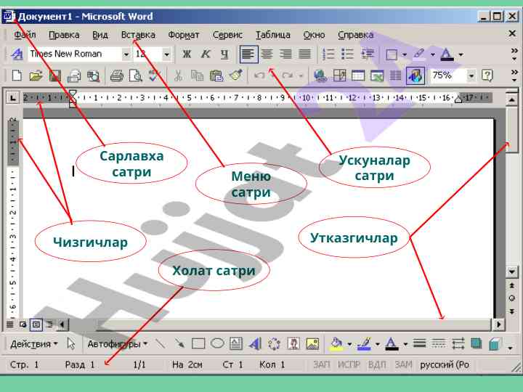Click ИСПР track changes indicator
Screen dimensions: 523x392
(349, 364)
